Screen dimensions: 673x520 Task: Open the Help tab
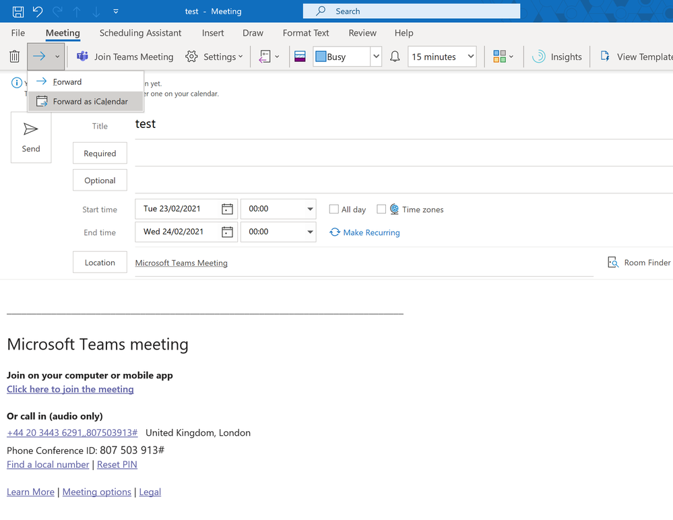click(x=404, y=33)
